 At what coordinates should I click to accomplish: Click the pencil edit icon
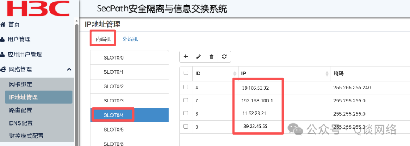[x=199, y=57]
